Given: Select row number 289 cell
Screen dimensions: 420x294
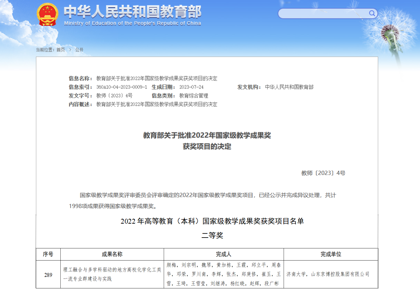Looking at the screenshot, I should tap(48, 275).
